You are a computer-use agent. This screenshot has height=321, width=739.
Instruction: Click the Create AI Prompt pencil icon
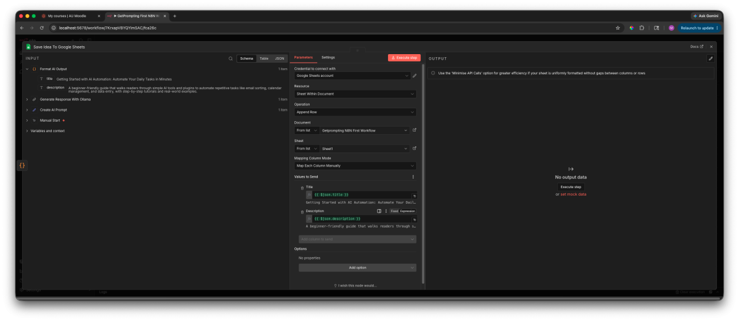point(34,109)
